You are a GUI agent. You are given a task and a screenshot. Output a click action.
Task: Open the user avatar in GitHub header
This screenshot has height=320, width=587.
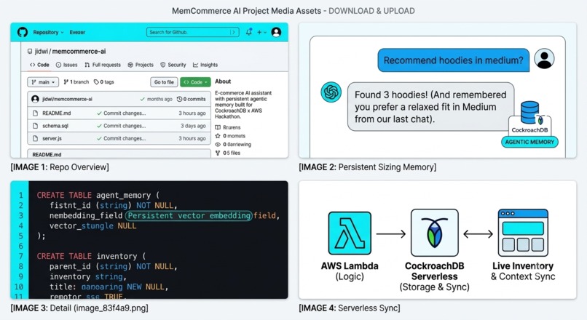click(x=276, y=32)
